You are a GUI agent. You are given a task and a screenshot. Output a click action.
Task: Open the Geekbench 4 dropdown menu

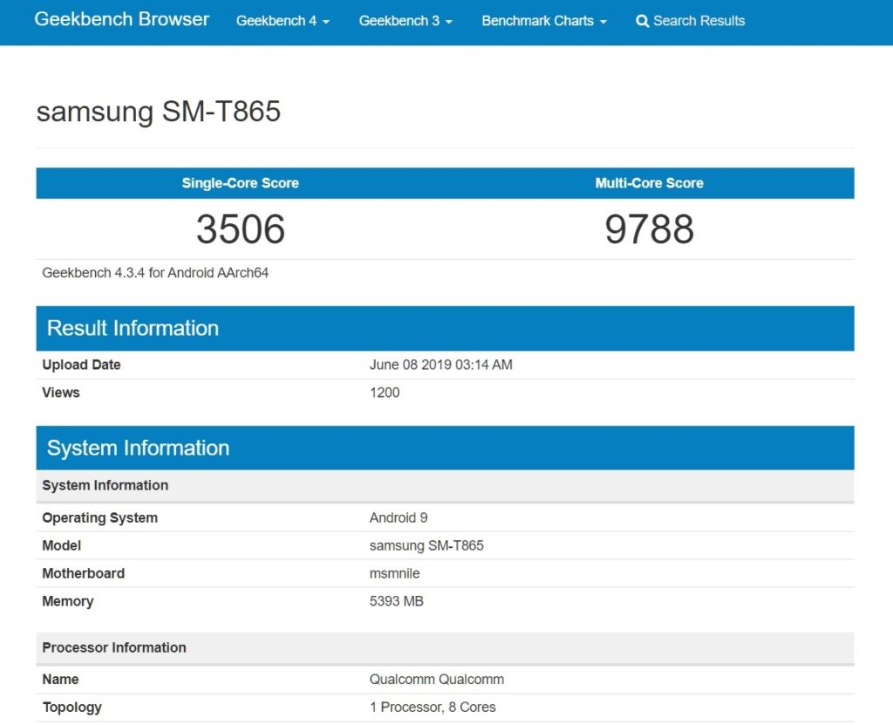(x=283, y=21)
